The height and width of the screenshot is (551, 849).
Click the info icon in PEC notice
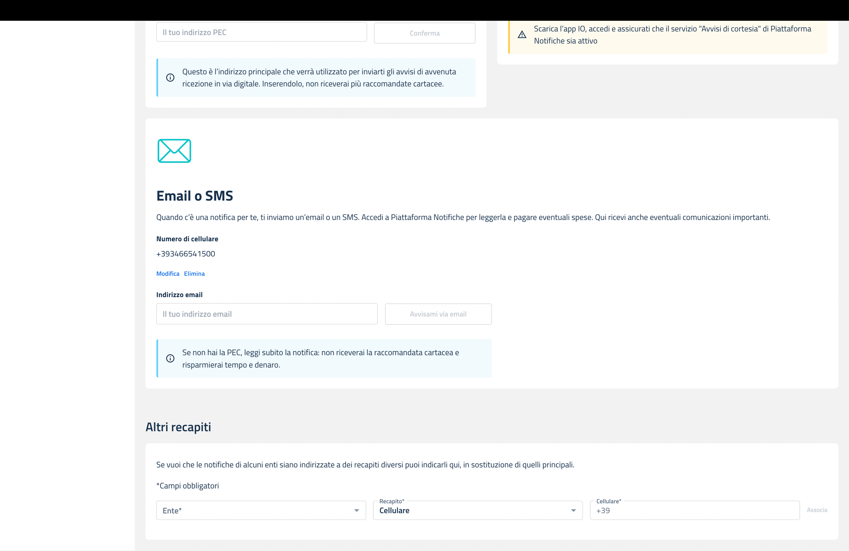[170, 78]
